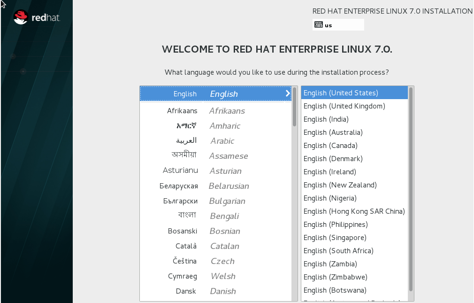Click the keyboard layout icon

click(319, 25)
